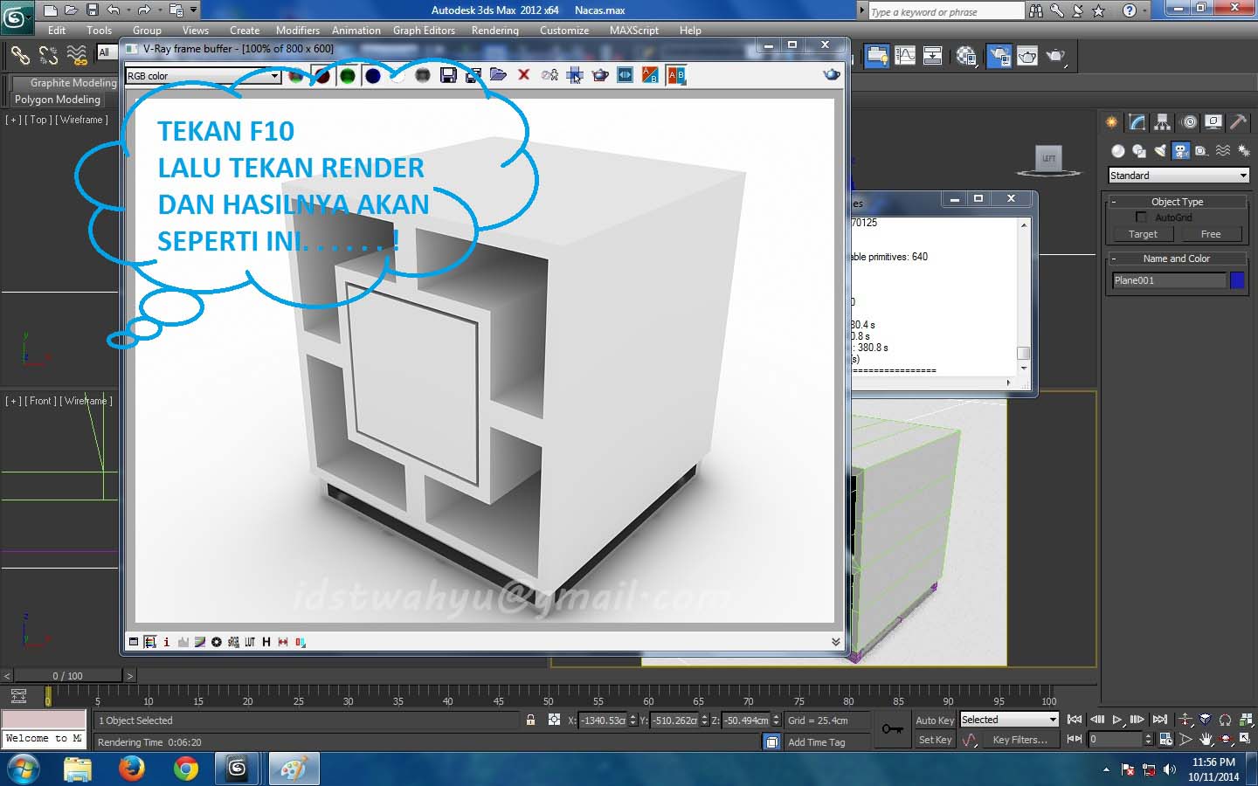
Task: Toggle monochromatic mode in frame buffer
Action: point(423,76)
